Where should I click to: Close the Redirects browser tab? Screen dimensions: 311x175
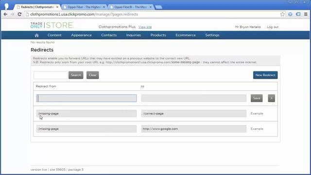coord(57,7)
